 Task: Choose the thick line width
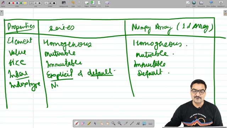[39, 3]
